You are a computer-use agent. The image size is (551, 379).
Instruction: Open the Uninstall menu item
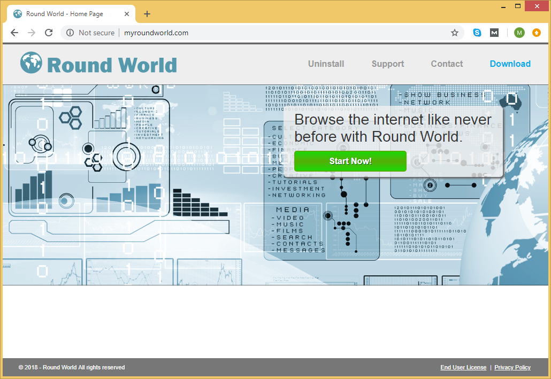point(326,64)
